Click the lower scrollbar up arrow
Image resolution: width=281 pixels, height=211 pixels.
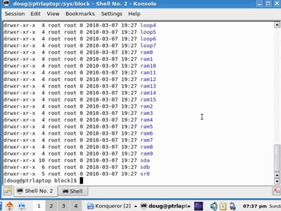click(277, 175)
